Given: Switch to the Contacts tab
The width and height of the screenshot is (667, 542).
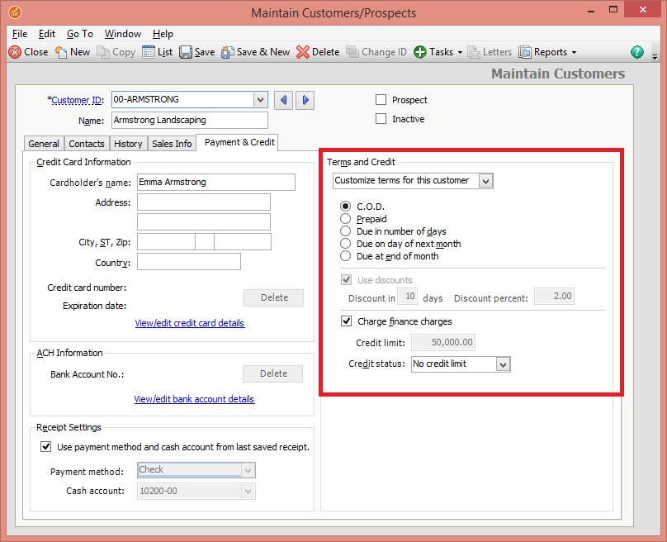Looking at the screenshot, I should (x=87, y=144).
